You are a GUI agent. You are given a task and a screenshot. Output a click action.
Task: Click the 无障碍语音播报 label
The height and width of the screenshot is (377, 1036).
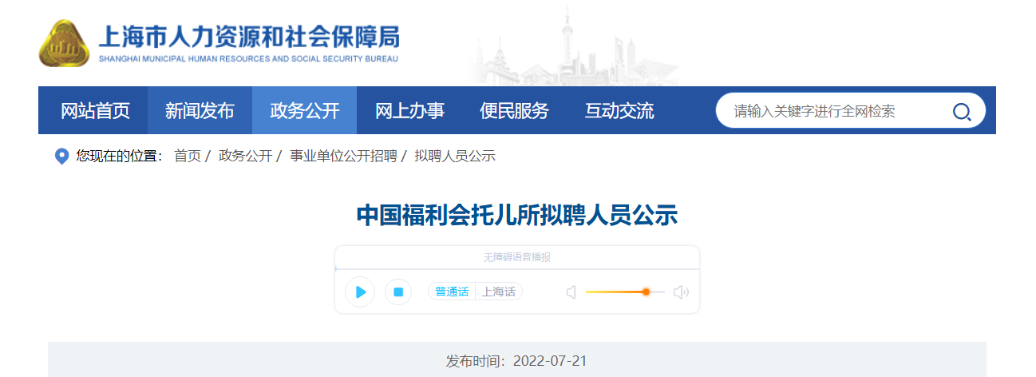coord(517,257)
